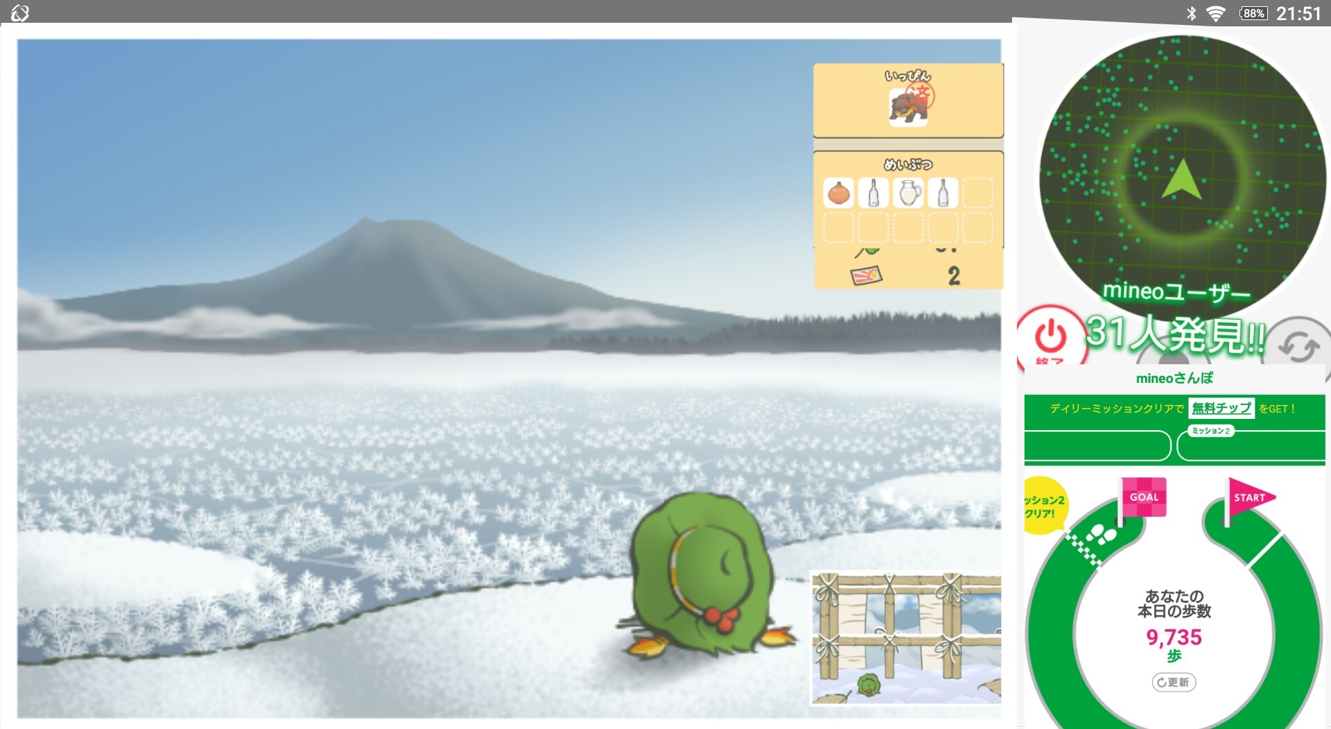Image resolution: width=1331 pixels, height=729 pixels.
Task: Select the onion item in めいぶつ panel
Action: tap(839, 193)
